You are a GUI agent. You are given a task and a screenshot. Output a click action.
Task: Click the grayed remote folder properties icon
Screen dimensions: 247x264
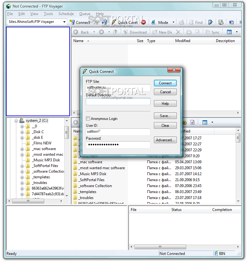tap(189, 32)
